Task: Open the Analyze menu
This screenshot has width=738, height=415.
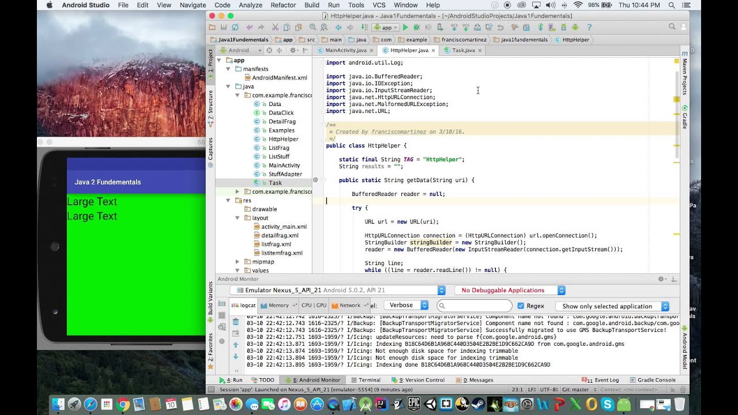Action: click(250, 5)
